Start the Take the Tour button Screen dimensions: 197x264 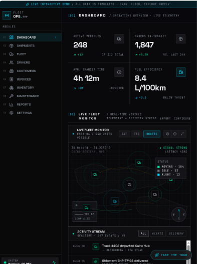click(x=171, y=255)
